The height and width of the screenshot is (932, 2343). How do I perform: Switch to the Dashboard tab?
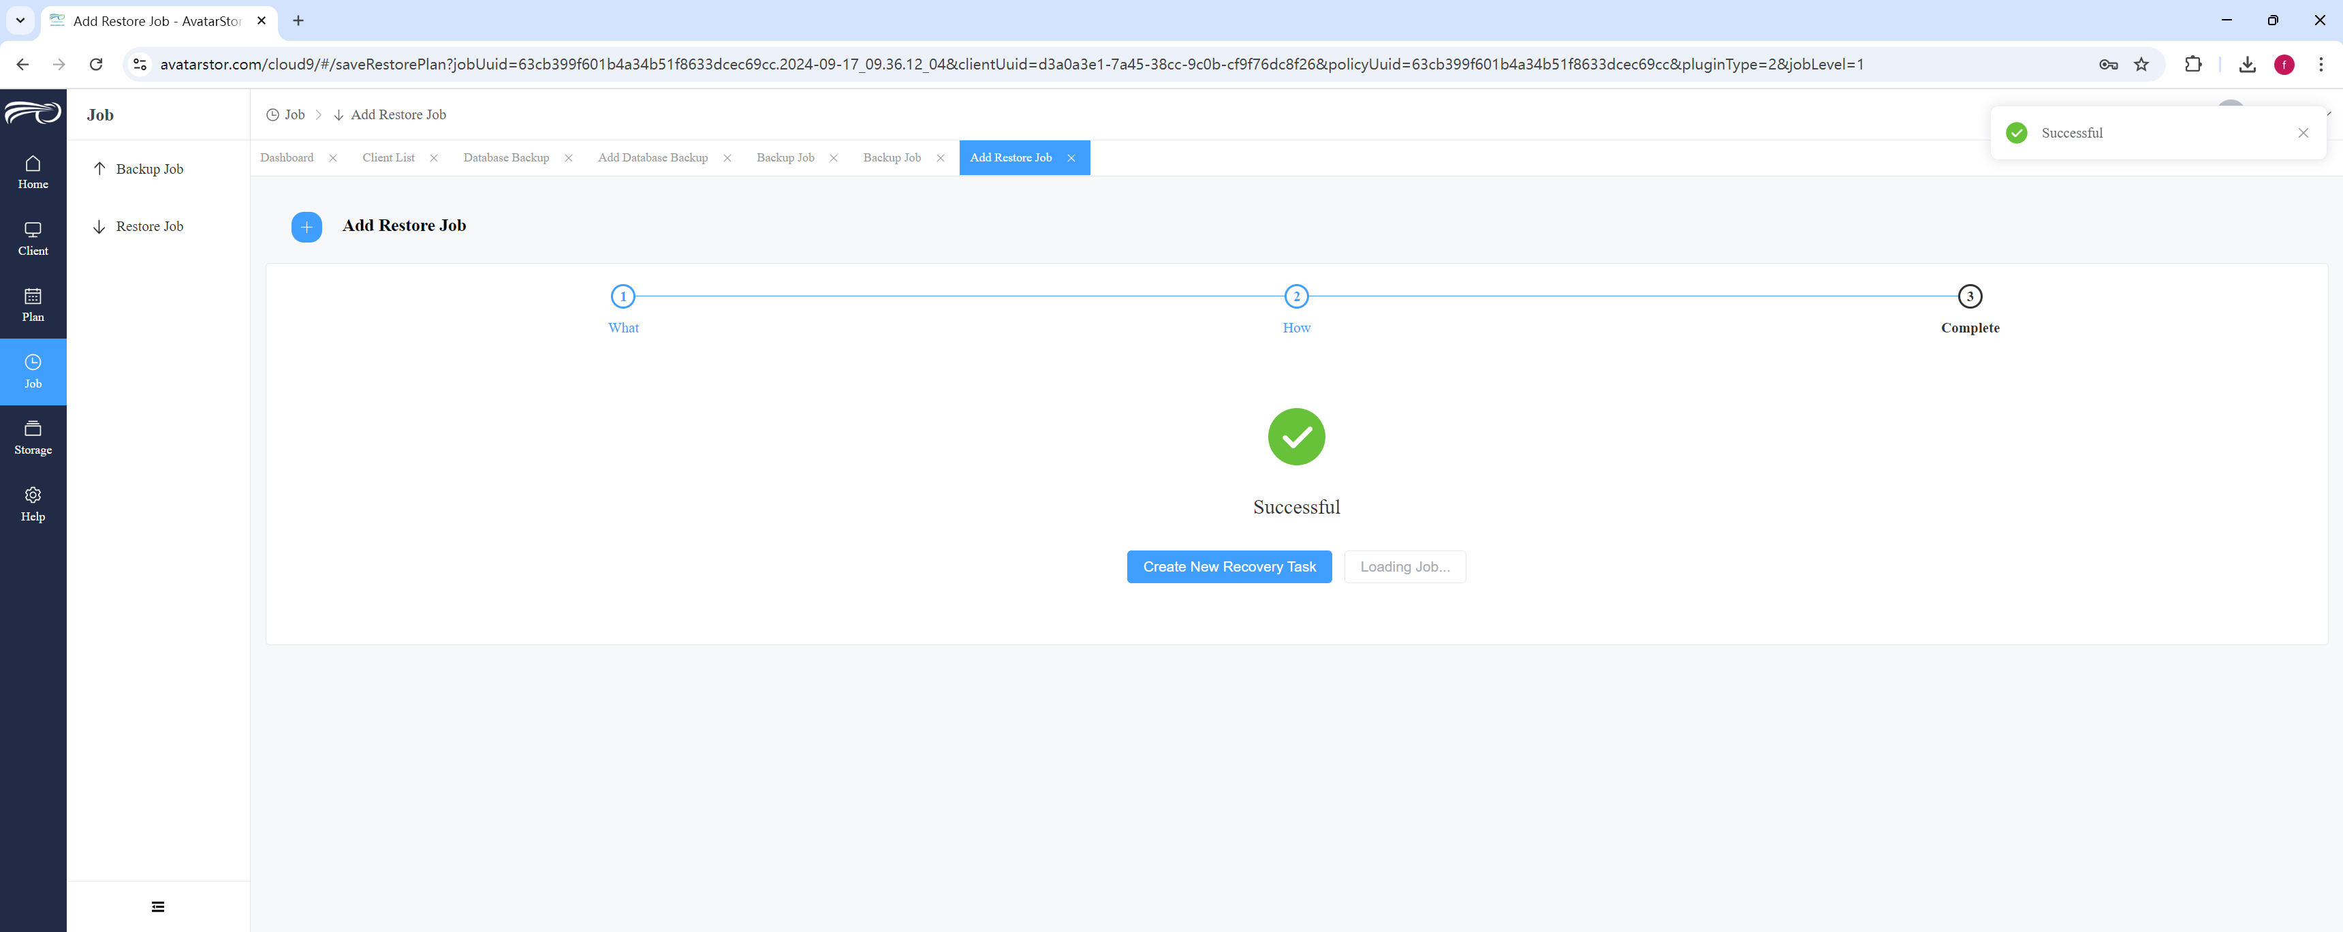click(x=287, y=157)
